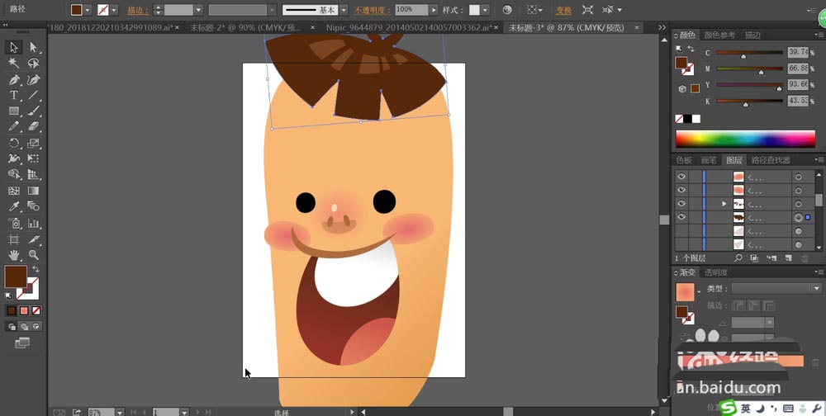Toggle visibility of the third layer row
Image resolution: width=826 pixels, height=416 pixels.
(681, 203)
